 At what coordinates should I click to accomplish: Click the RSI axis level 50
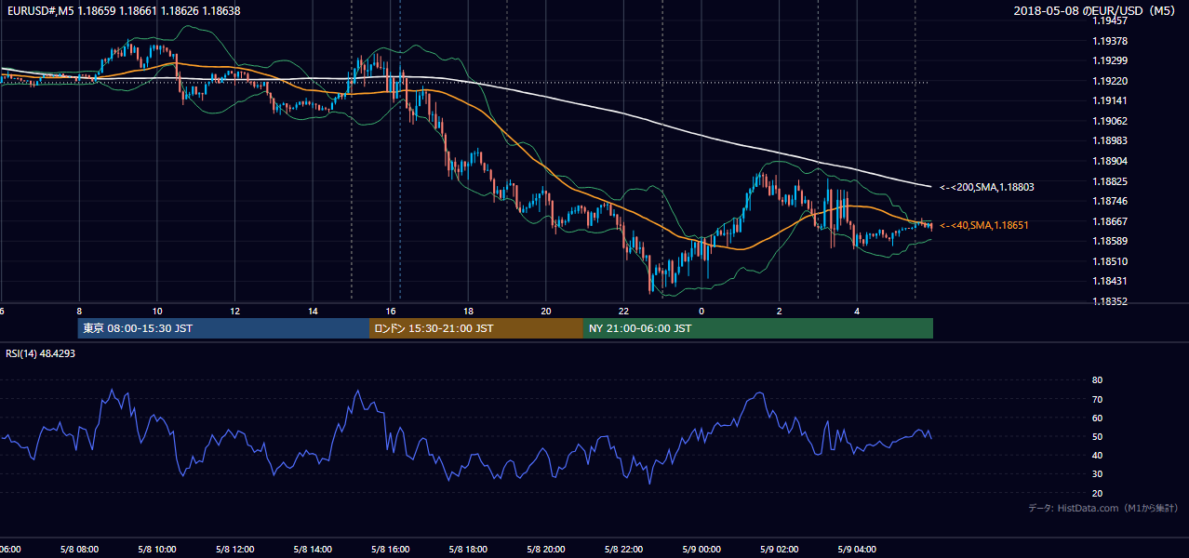1097,436
